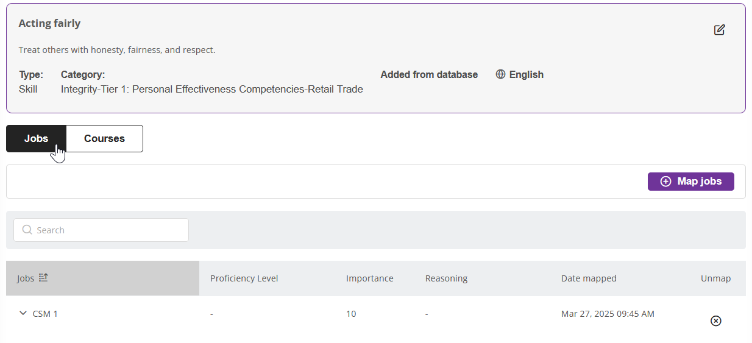Open the CSM 1 job name
The image size is (752, 343).
point(45,314)
